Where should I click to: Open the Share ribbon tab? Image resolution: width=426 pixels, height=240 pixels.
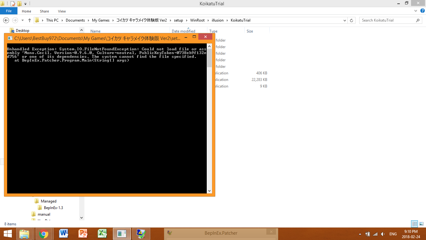click(44, 11)
